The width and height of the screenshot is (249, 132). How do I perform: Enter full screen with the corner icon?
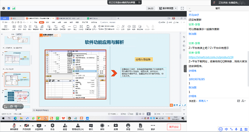click(182, 8)
